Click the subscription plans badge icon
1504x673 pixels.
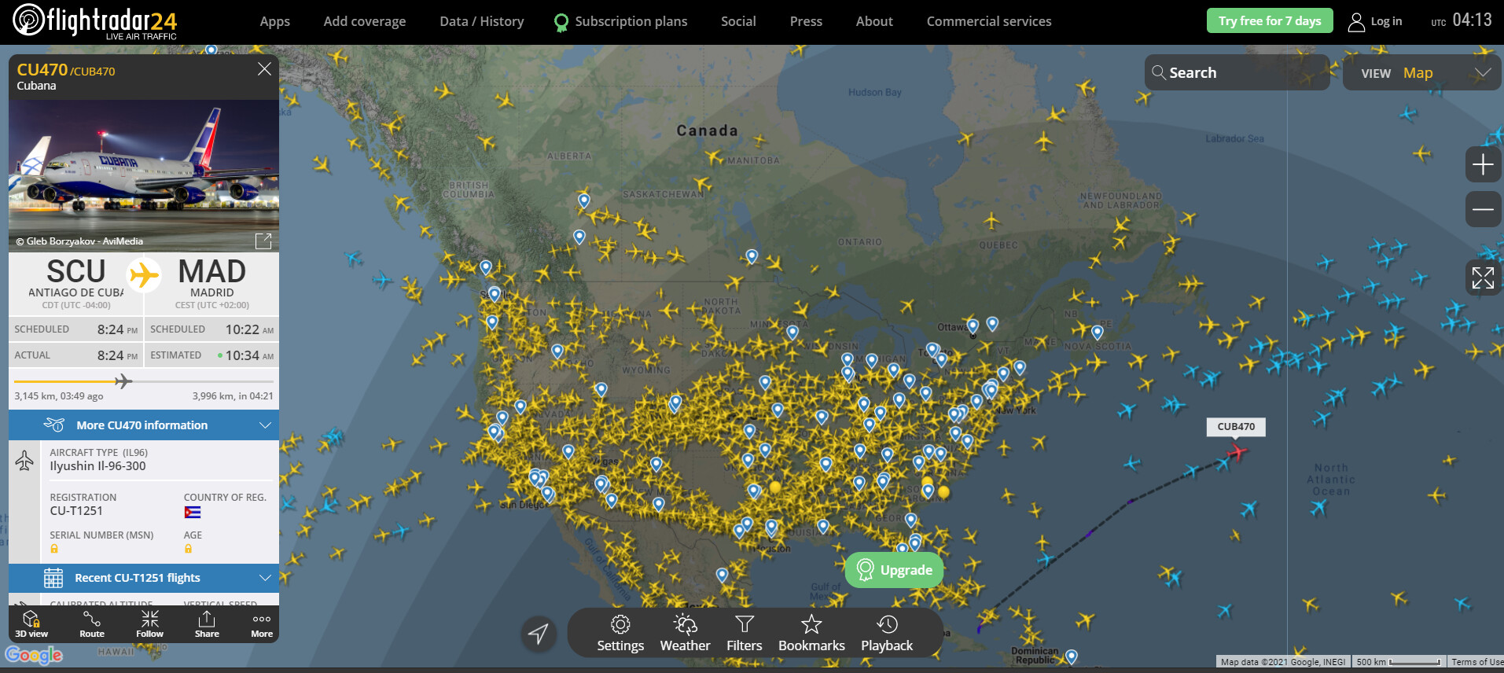coord(561,23)
